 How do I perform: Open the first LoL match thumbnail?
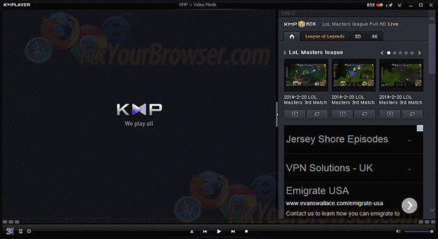[306, 75]
